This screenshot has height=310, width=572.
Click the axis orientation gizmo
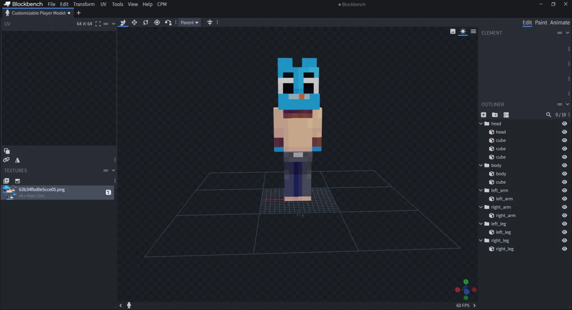[466, 289]
